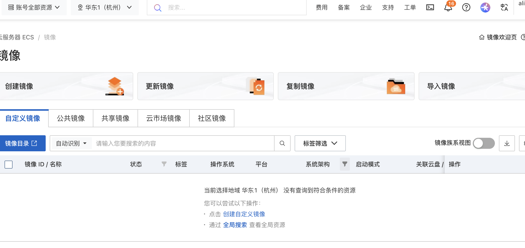Click the 系统架构 column filter icon
The image size is (525, 248).
[345, 164]
